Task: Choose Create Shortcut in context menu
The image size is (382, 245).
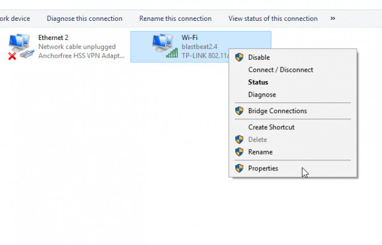Action: tap(271, 127)
